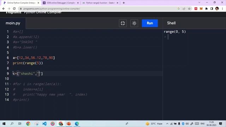
Task: Open Google Chrome from taskbar
Action: 28,123
